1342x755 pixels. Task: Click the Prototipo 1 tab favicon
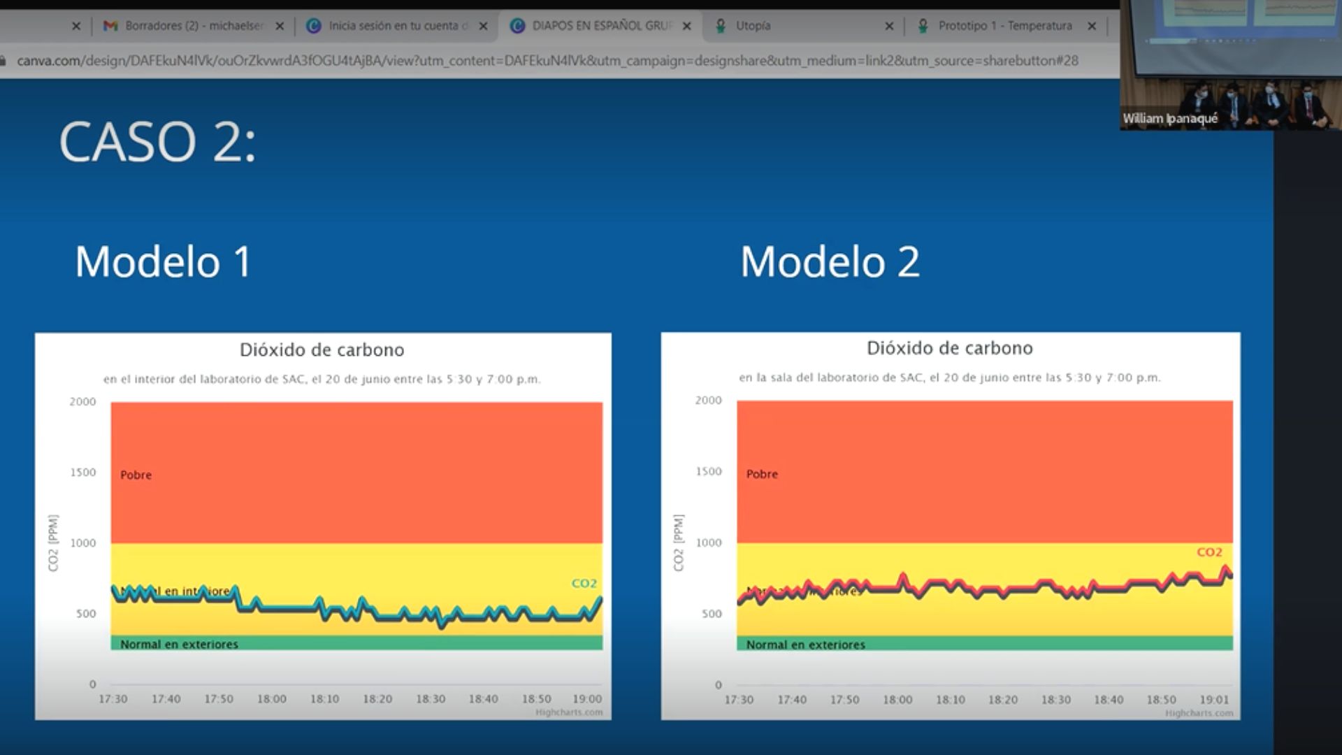923,26
